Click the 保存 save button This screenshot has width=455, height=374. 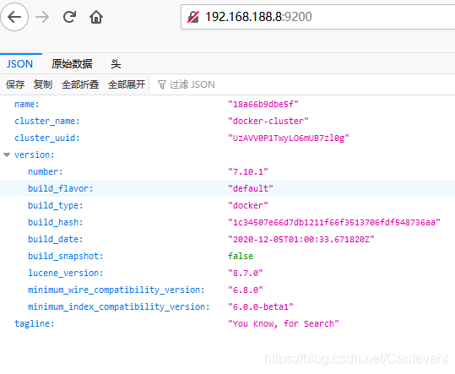15,84
